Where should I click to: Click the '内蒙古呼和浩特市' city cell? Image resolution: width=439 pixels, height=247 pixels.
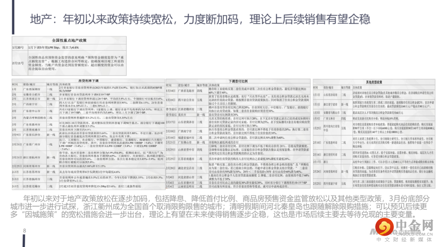(34, 118)
